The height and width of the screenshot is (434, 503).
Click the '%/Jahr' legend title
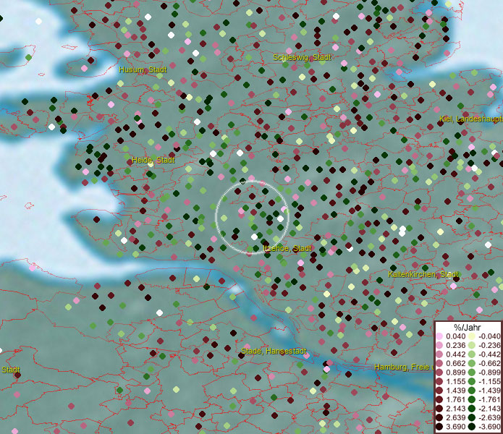pos(468,327)
